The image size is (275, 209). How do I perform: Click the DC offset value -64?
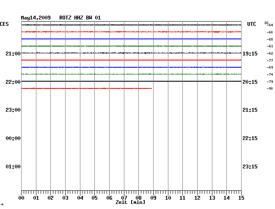pyautogui.click(x=270, y=25)
